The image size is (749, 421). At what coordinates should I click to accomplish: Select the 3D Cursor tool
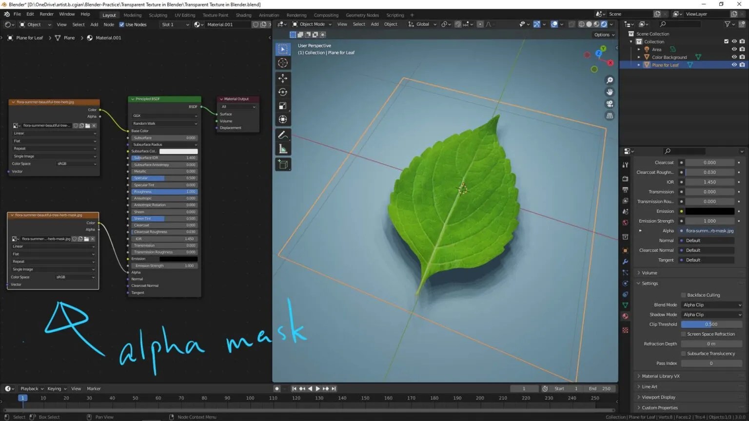[283, 63]
